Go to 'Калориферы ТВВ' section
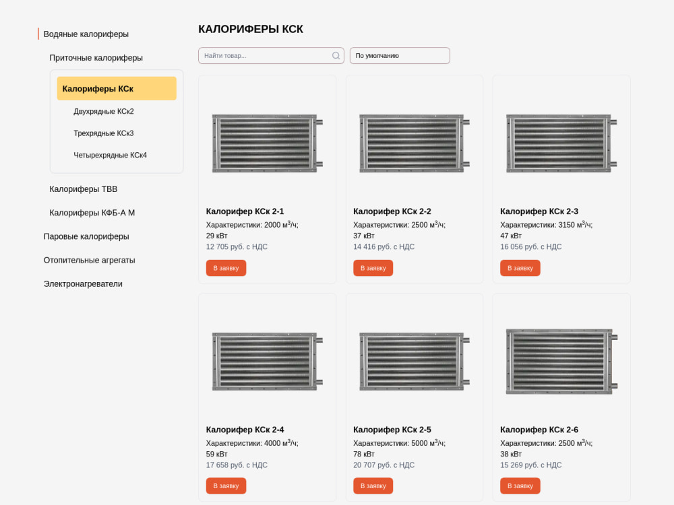 coord(84,189)
